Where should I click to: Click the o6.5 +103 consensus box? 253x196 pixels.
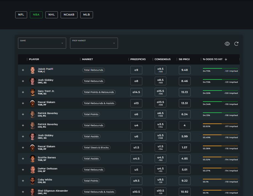pyautogui.click(x=160, y=114)
